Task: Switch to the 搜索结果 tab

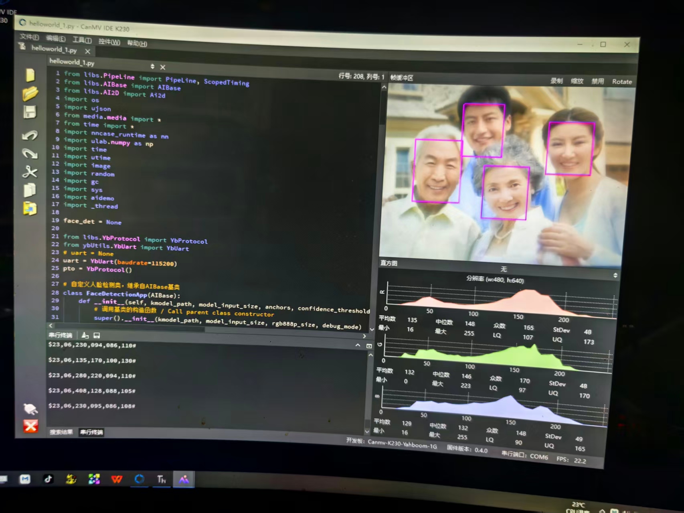Action: (x=61, y=432)
